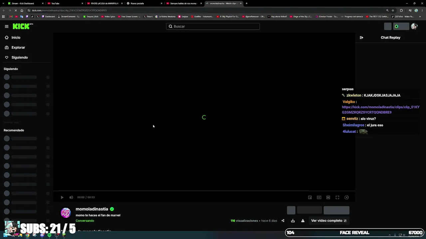
Task: Open the user profile avatar menu
Action: coord(414,27)
